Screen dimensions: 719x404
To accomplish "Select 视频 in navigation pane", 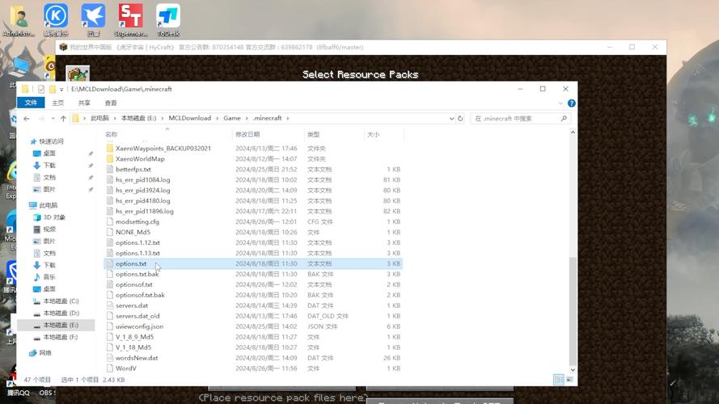I will 49,229.
